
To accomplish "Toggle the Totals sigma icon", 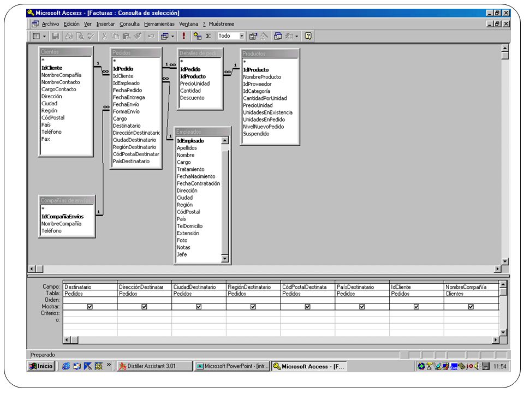I will [208, 36].
